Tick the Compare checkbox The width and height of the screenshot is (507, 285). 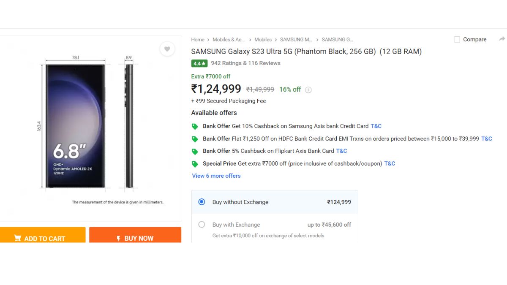(x=457, y=40)
